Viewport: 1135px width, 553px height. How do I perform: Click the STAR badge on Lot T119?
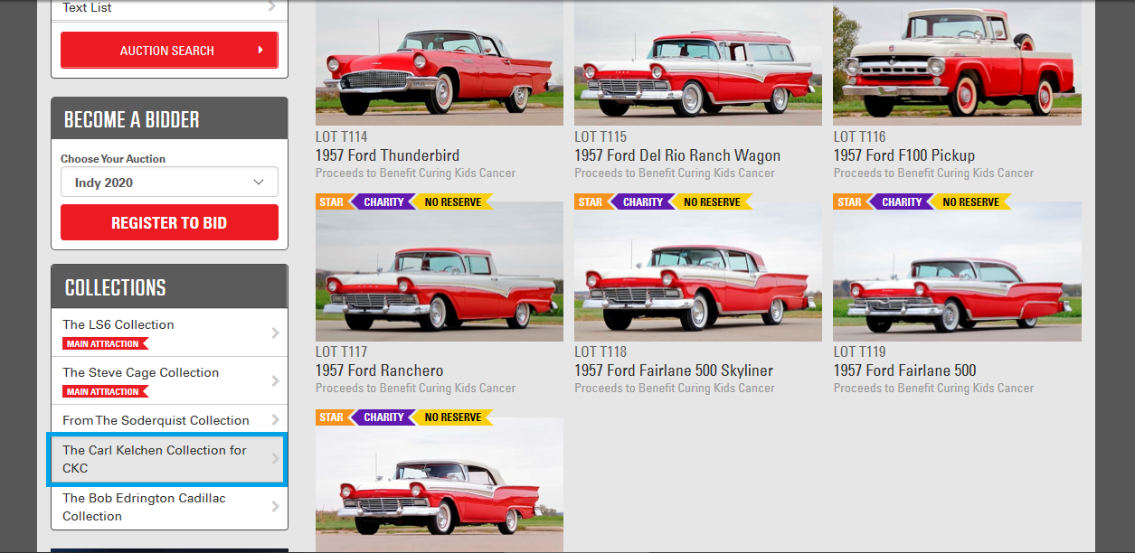click(x=849, y=202)
